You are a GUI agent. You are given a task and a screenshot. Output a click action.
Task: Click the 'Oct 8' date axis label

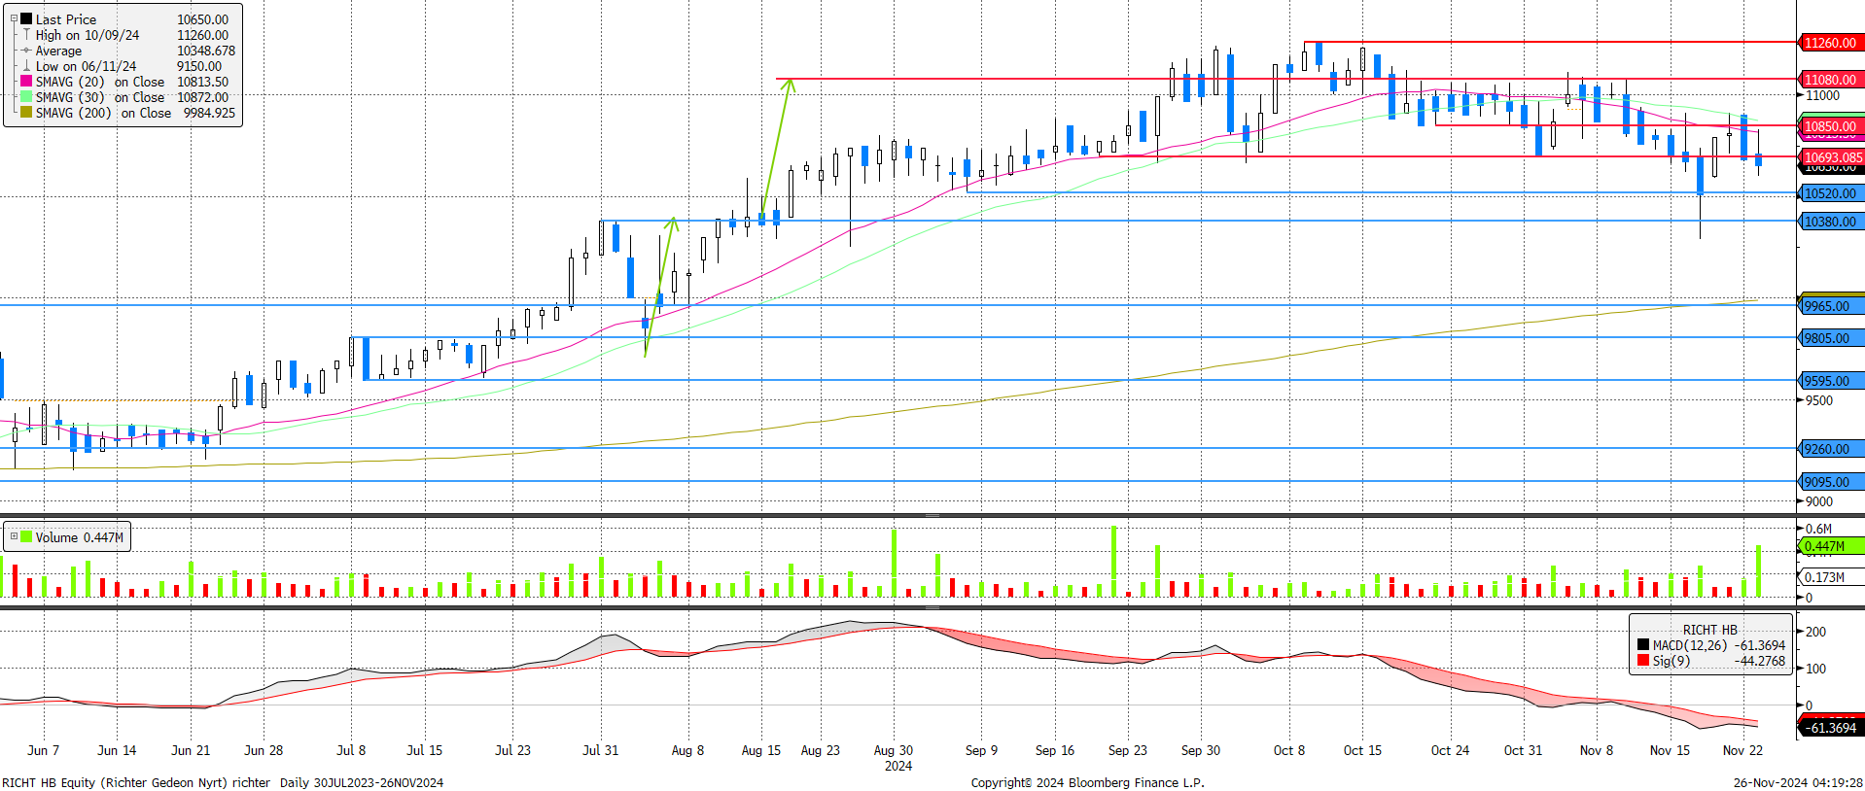pos(1289,750)
